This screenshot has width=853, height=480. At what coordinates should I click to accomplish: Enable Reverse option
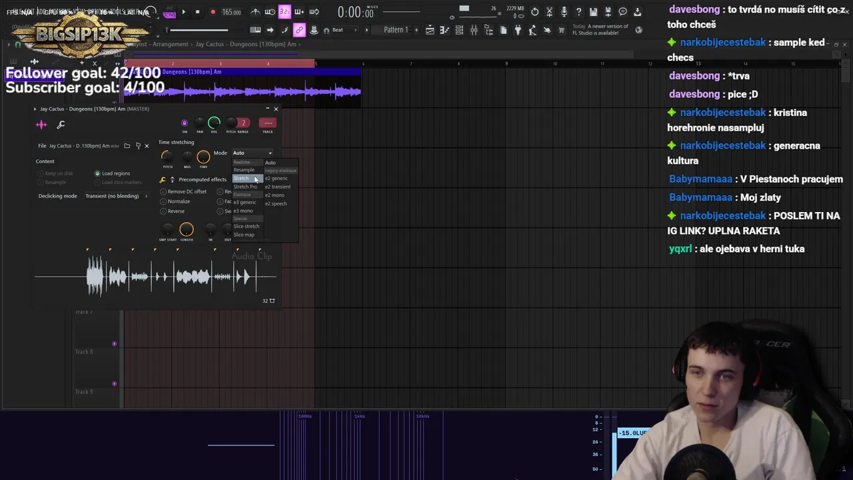[173, 211]
